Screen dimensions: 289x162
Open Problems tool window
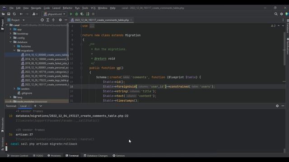pyautogui.click(x=54, y=156)
